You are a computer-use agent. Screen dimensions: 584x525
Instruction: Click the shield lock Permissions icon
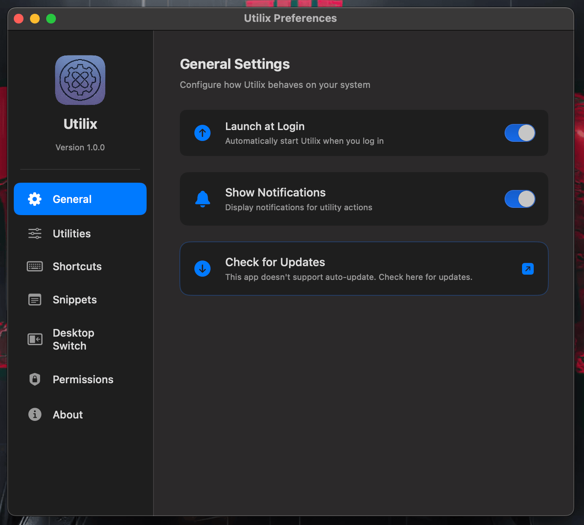click(x=35, y=379)
